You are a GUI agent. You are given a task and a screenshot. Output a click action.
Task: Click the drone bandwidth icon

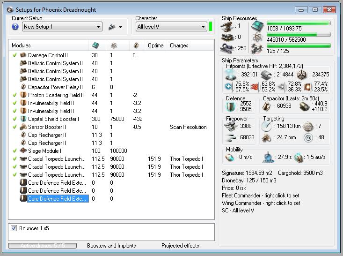pos(257,48)
